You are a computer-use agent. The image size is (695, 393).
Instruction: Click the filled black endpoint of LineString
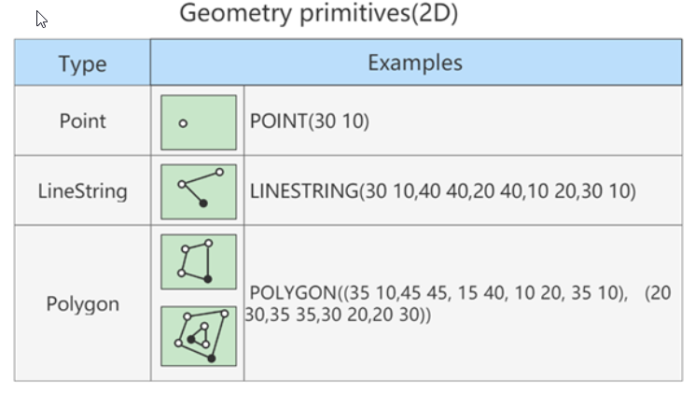(x=203, y=204)
